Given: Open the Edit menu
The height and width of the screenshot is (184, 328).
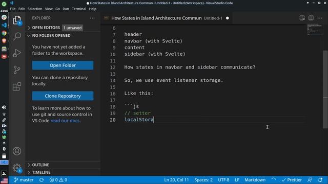Looking at the screenshot, I should 22,9.
